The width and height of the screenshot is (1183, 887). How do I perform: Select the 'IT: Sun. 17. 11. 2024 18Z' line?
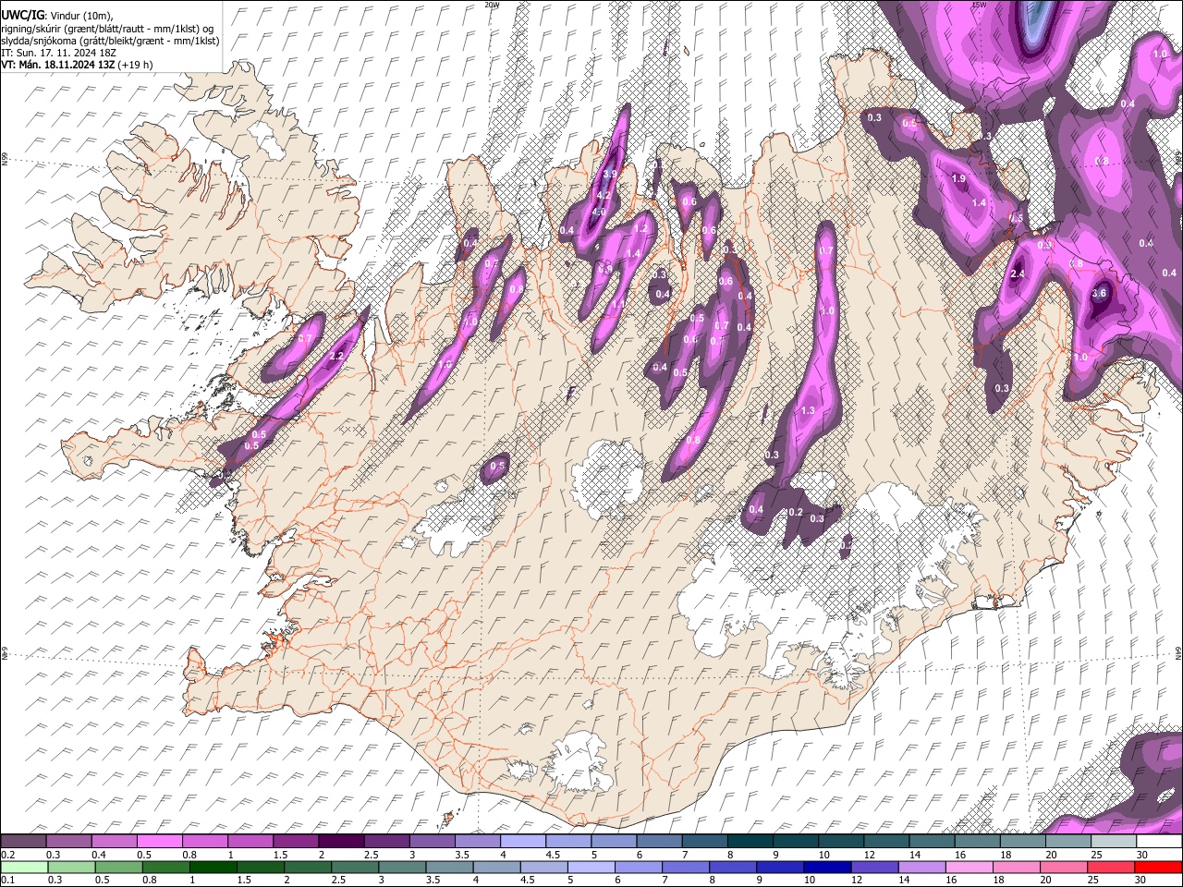click(58, 52)
